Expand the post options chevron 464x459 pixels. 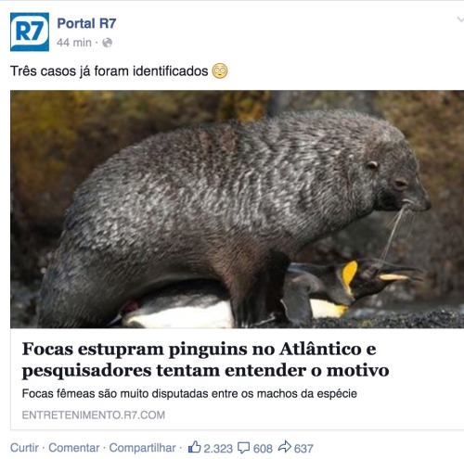[x=460, y=20]
